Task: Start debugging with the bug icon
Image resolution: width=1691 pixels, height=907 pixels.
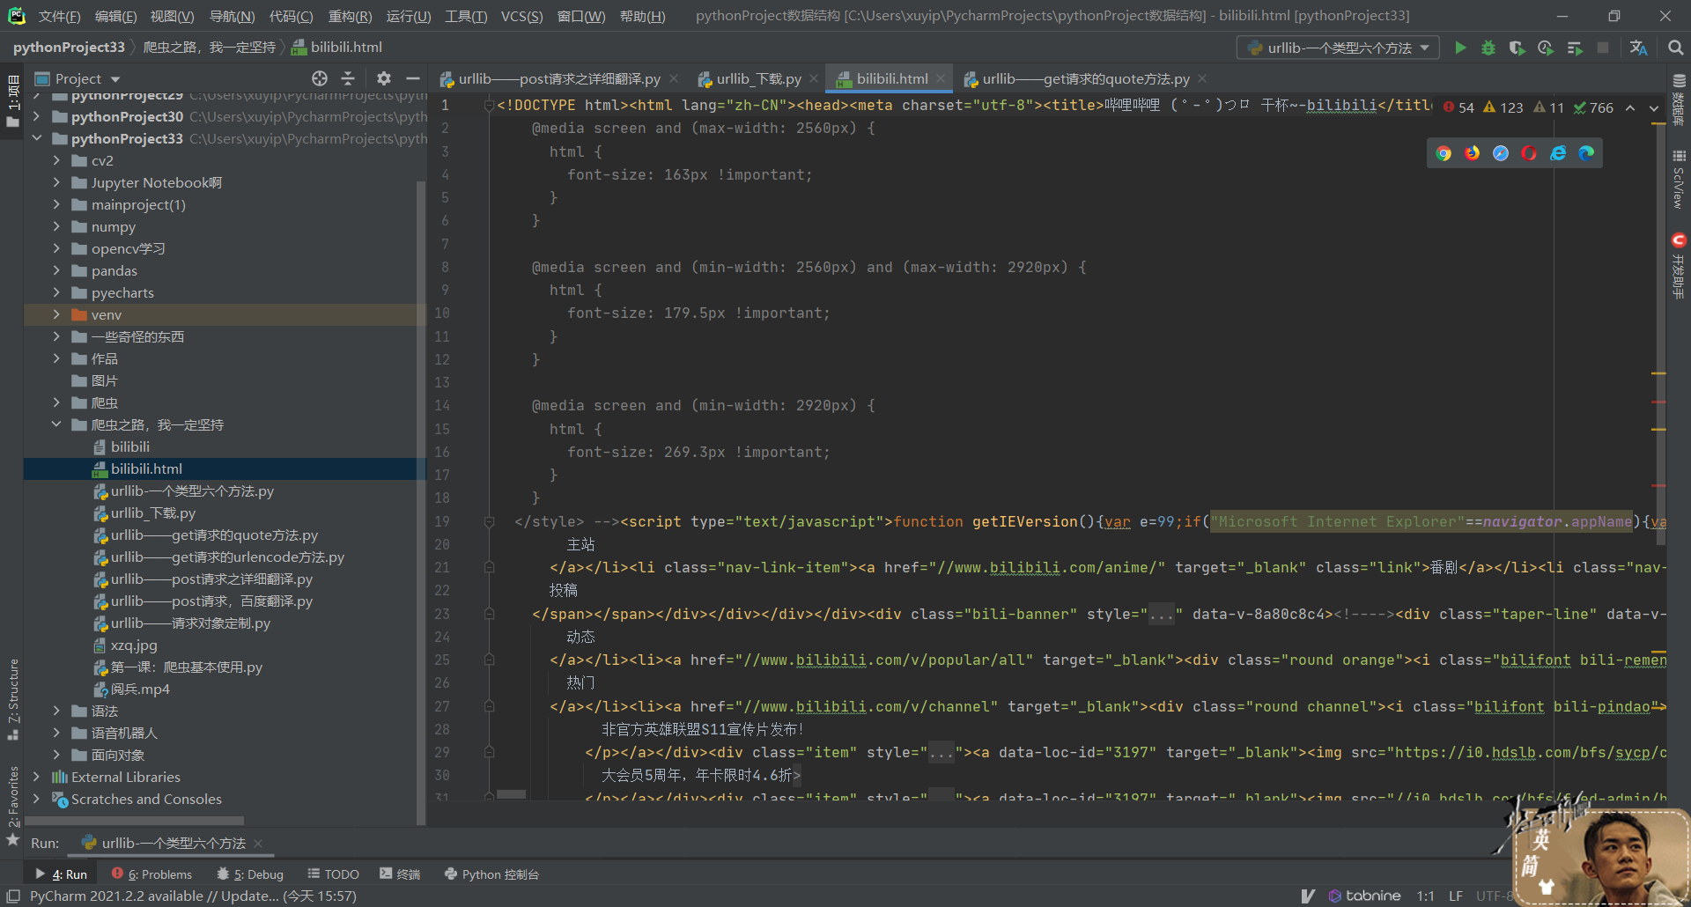Action: [1488, 48]
